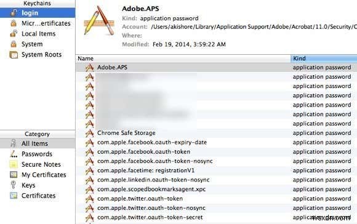357x224 pixels.
Task: Click the unlocked padlock icon beside login
Action: pos(14,13)
